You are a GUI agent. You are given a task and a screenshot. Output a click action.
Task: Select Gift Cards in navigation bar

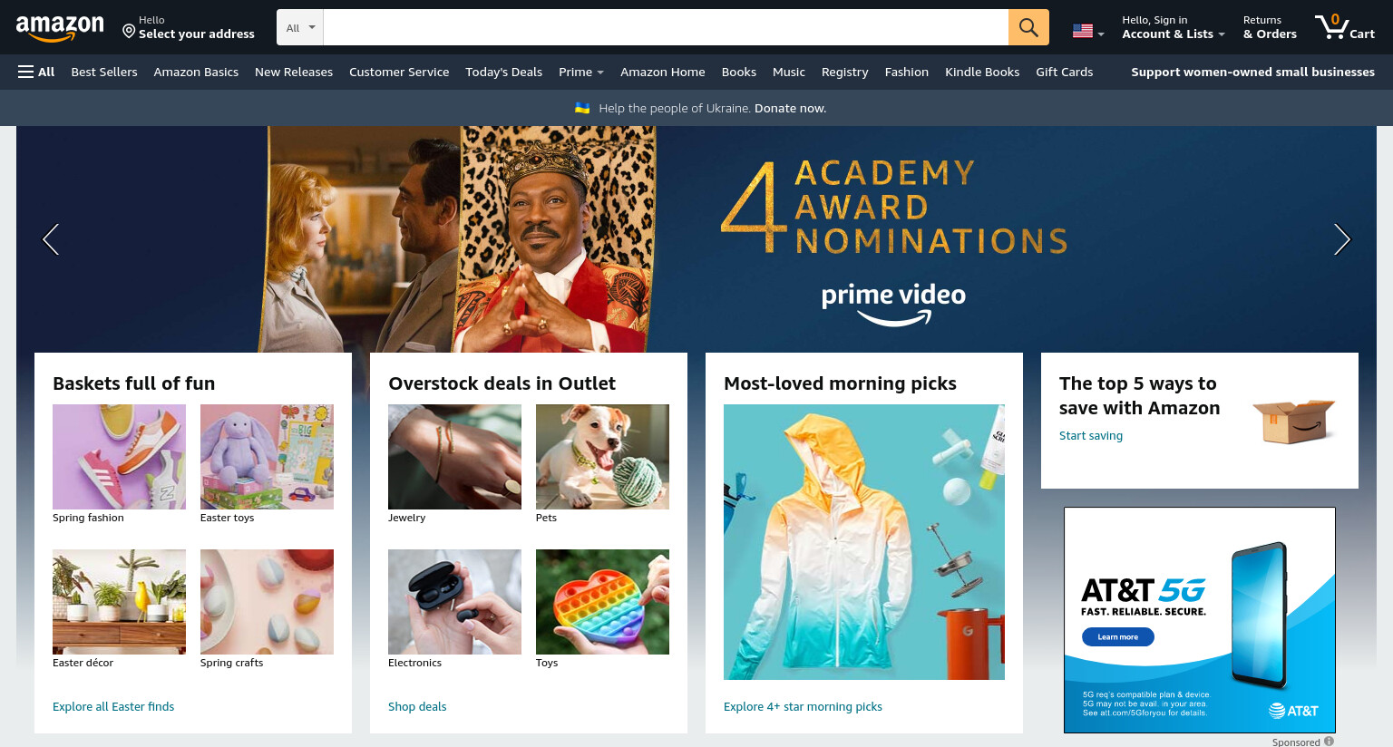tap(1065, 72)
